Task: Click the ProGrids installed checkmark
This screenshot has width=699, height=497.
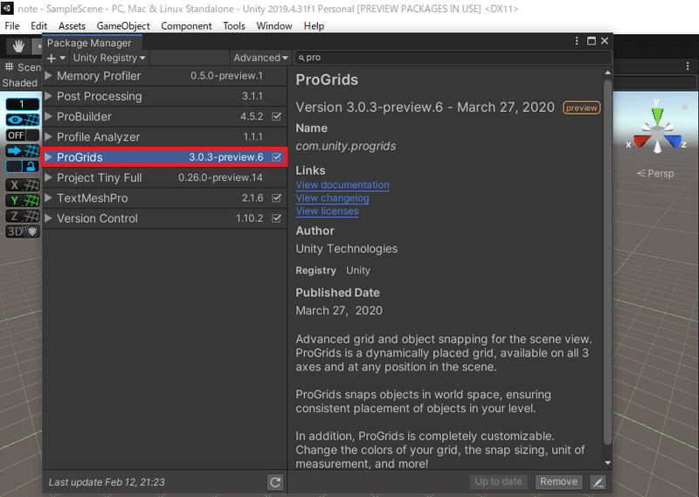Action: (x=276, y=157)
